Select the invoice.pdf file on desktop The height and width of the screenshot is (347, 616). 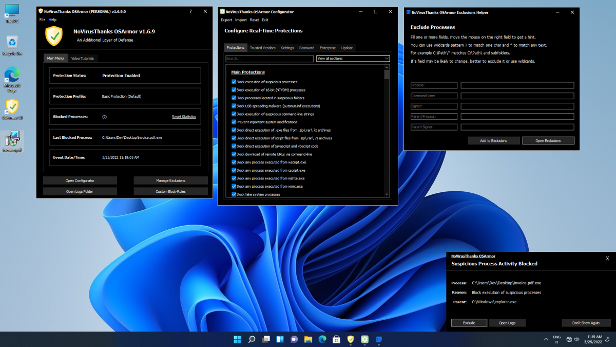(12, 141)
